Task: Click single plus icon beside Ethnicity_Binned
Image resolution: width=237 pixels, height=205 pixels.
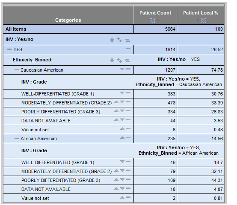Action: point(112,61)
